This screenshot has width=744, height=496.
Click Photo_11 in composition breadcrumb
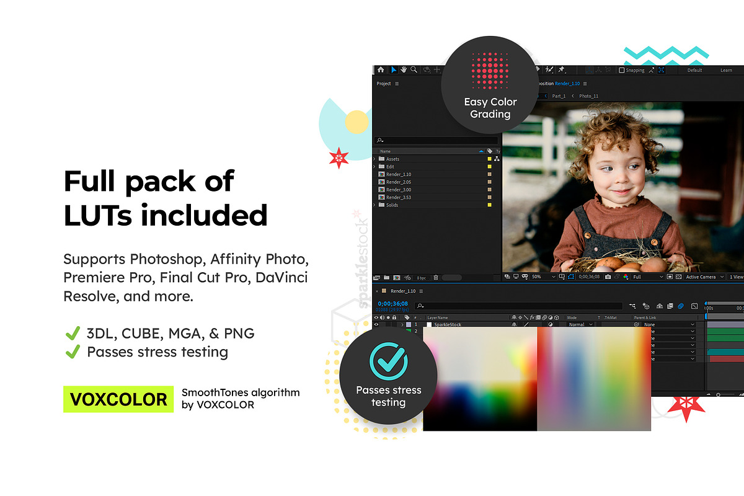coord(588,96)
